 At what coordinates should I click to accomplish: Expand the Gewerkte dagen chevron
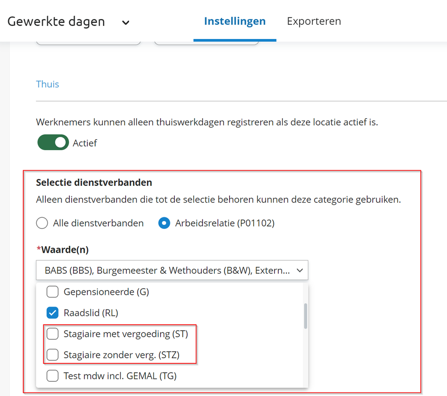point(126,22)
